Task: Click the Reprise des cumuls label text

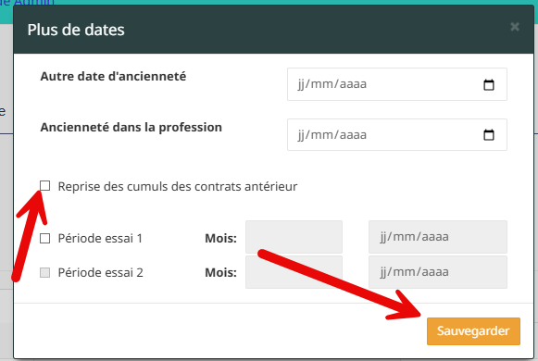Action: (x=178, y=186)
